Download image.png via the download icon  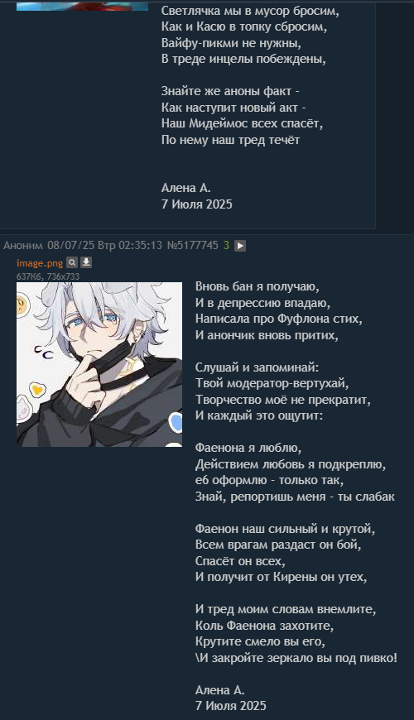(86, 262)
